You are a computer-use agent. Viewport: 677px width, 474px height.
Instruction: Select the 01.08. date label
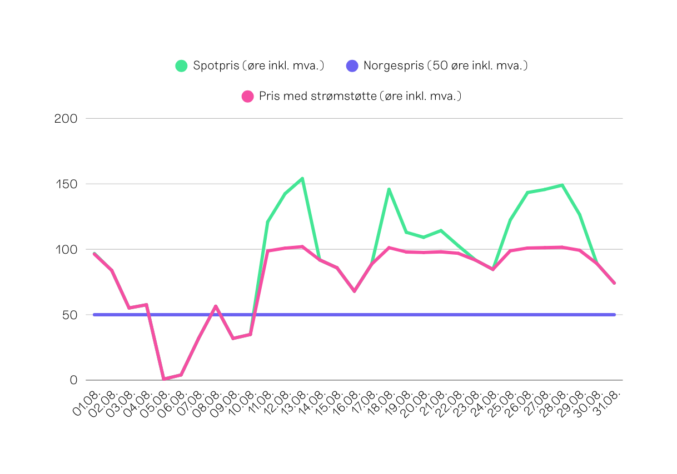click(87, 404)
